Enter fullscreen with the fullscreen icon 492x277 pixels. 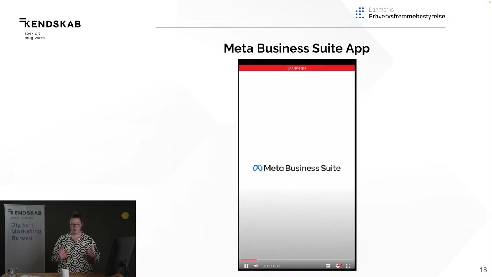pyautogui.click(x=348, y=266)
